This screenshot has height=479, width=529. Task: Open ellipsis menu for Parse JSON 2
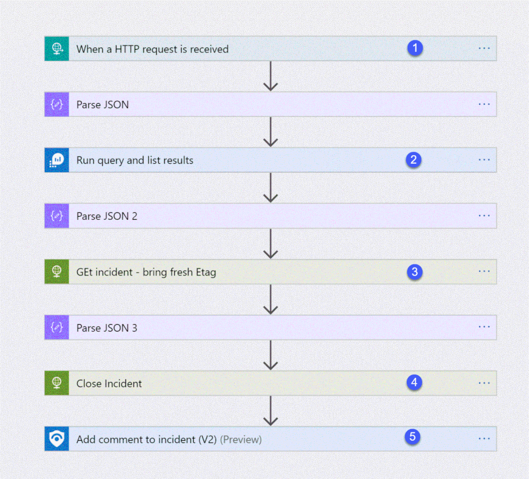click(x=484, y=215)
